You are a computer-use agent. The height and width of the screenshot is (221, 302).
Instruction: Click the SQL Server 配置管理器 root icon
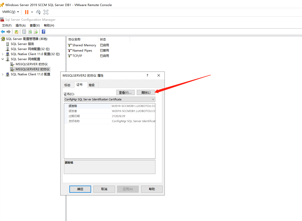click(3, 39)
